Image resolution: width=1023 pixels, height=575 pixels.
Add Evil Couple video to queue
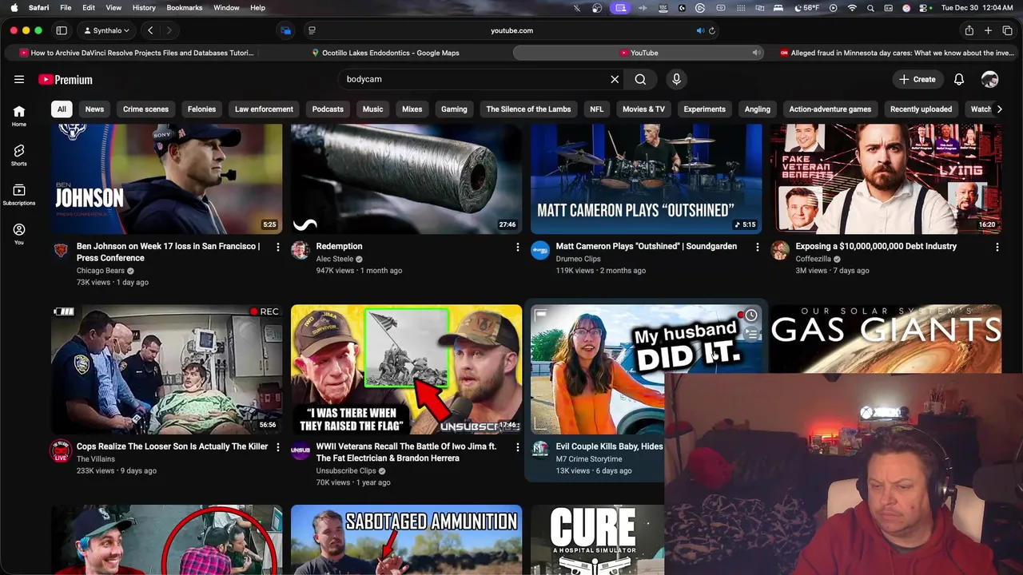751,335
